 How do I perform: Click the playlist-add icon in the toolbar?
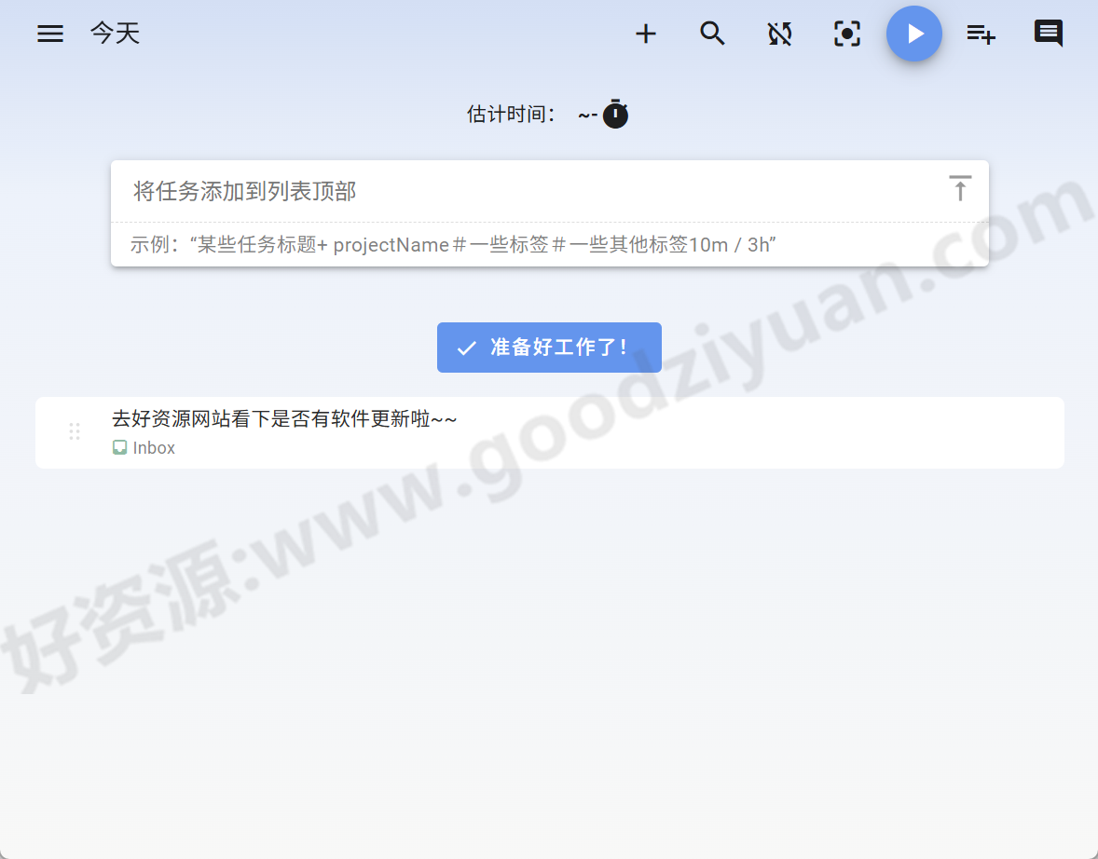(x=981, y=34)
